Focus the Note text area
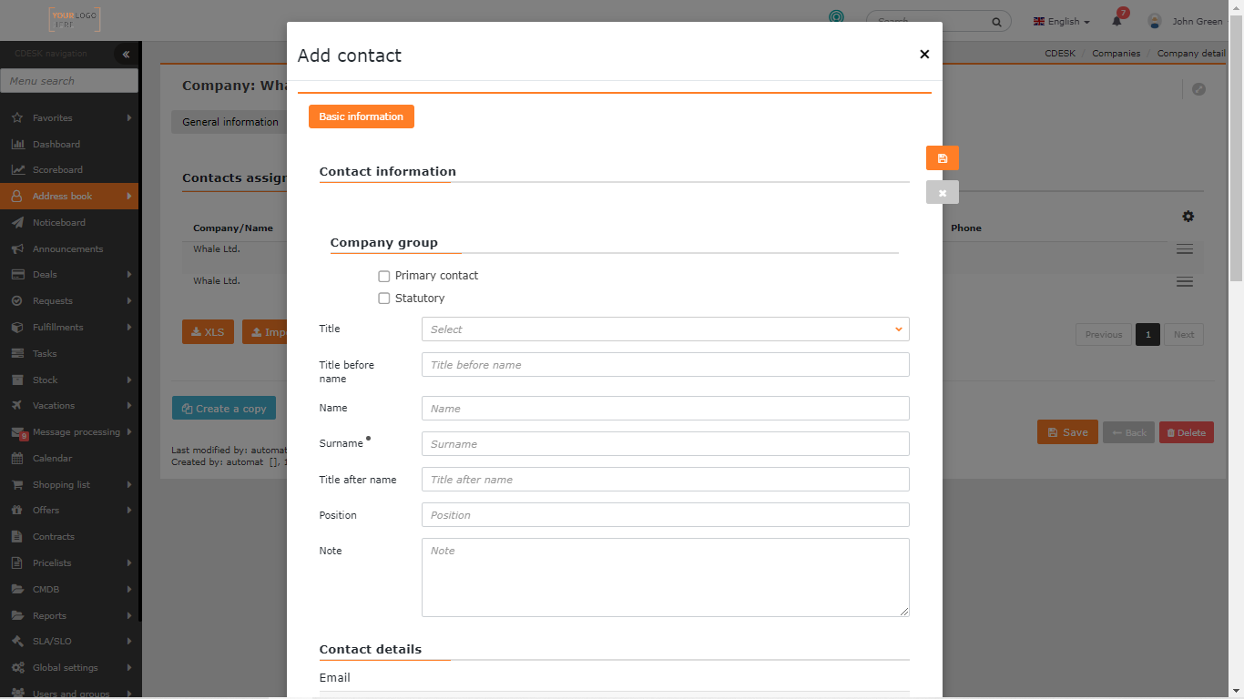1244x699 pixels. click(x=666, y=578)
